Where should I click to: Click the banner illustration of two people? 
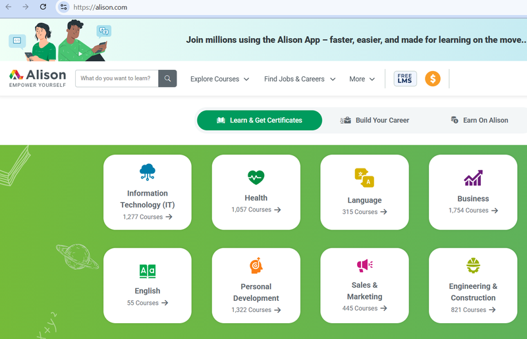[60, 40]
